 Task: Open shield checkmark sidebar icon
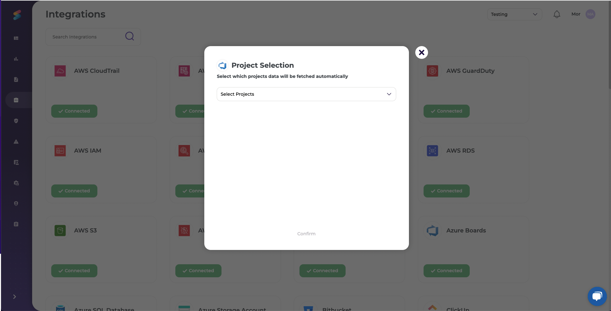point(16,121)
